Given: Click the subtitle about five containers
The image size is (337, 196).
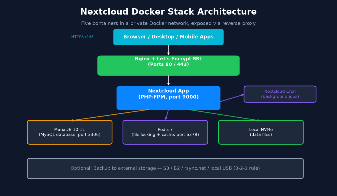Looking at the screenshot, I should click(168, 24).
